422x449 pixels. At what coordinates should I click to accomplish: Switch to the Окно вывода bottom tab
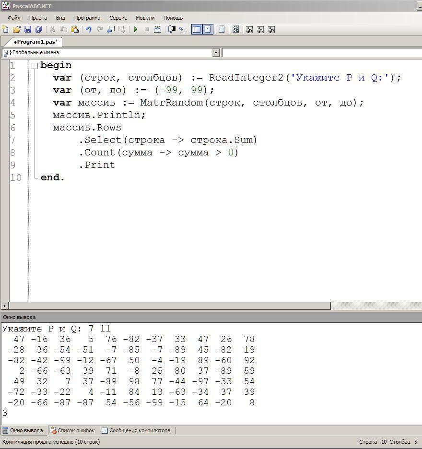pos(23,430)
